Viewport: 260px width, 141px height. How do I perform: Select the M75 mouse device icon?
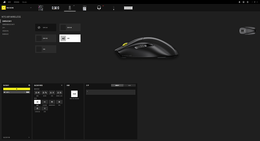click(70, 8)
